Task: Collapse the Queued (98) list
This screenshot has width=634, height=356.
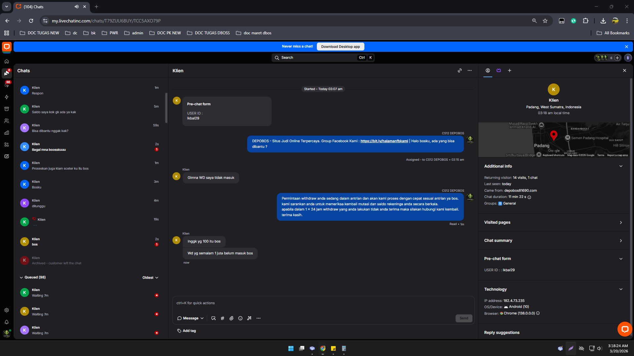Action: point(21,277)
